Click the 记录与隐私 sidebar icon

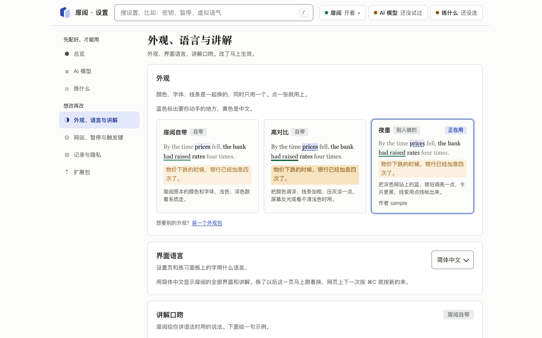tap(67, 155)
